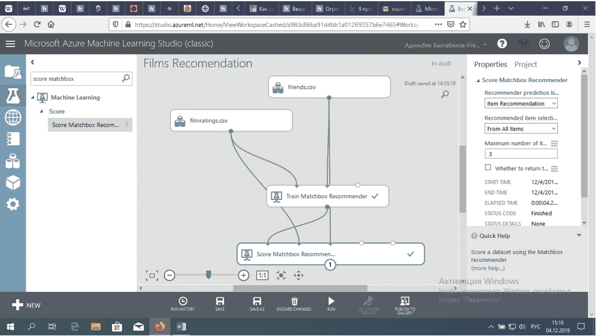
Task: Click the Films Recomendation experiment title
Action: click(198, 63)
